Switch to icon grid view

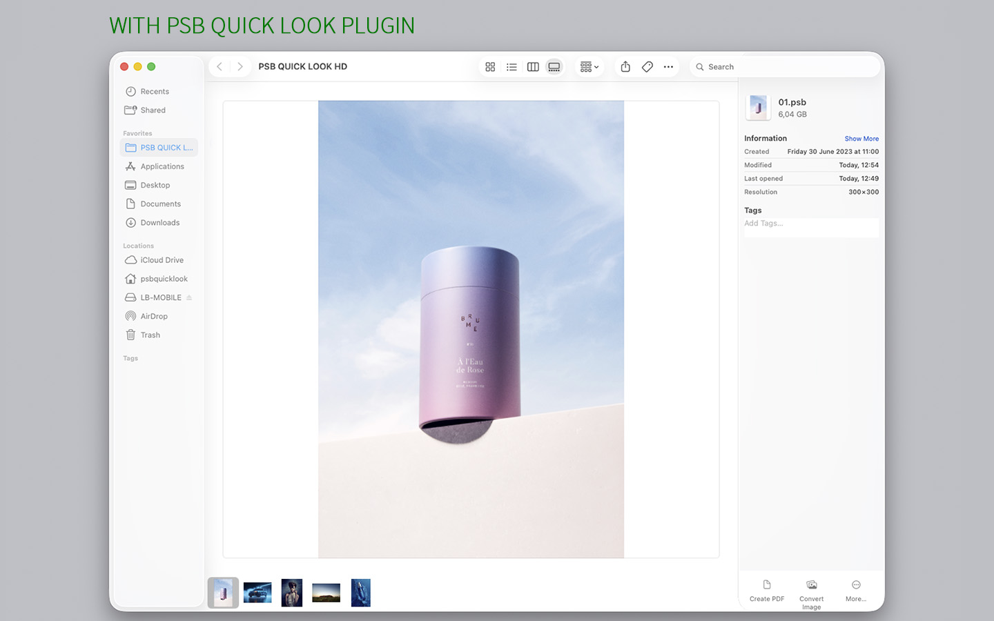[490, 67]
